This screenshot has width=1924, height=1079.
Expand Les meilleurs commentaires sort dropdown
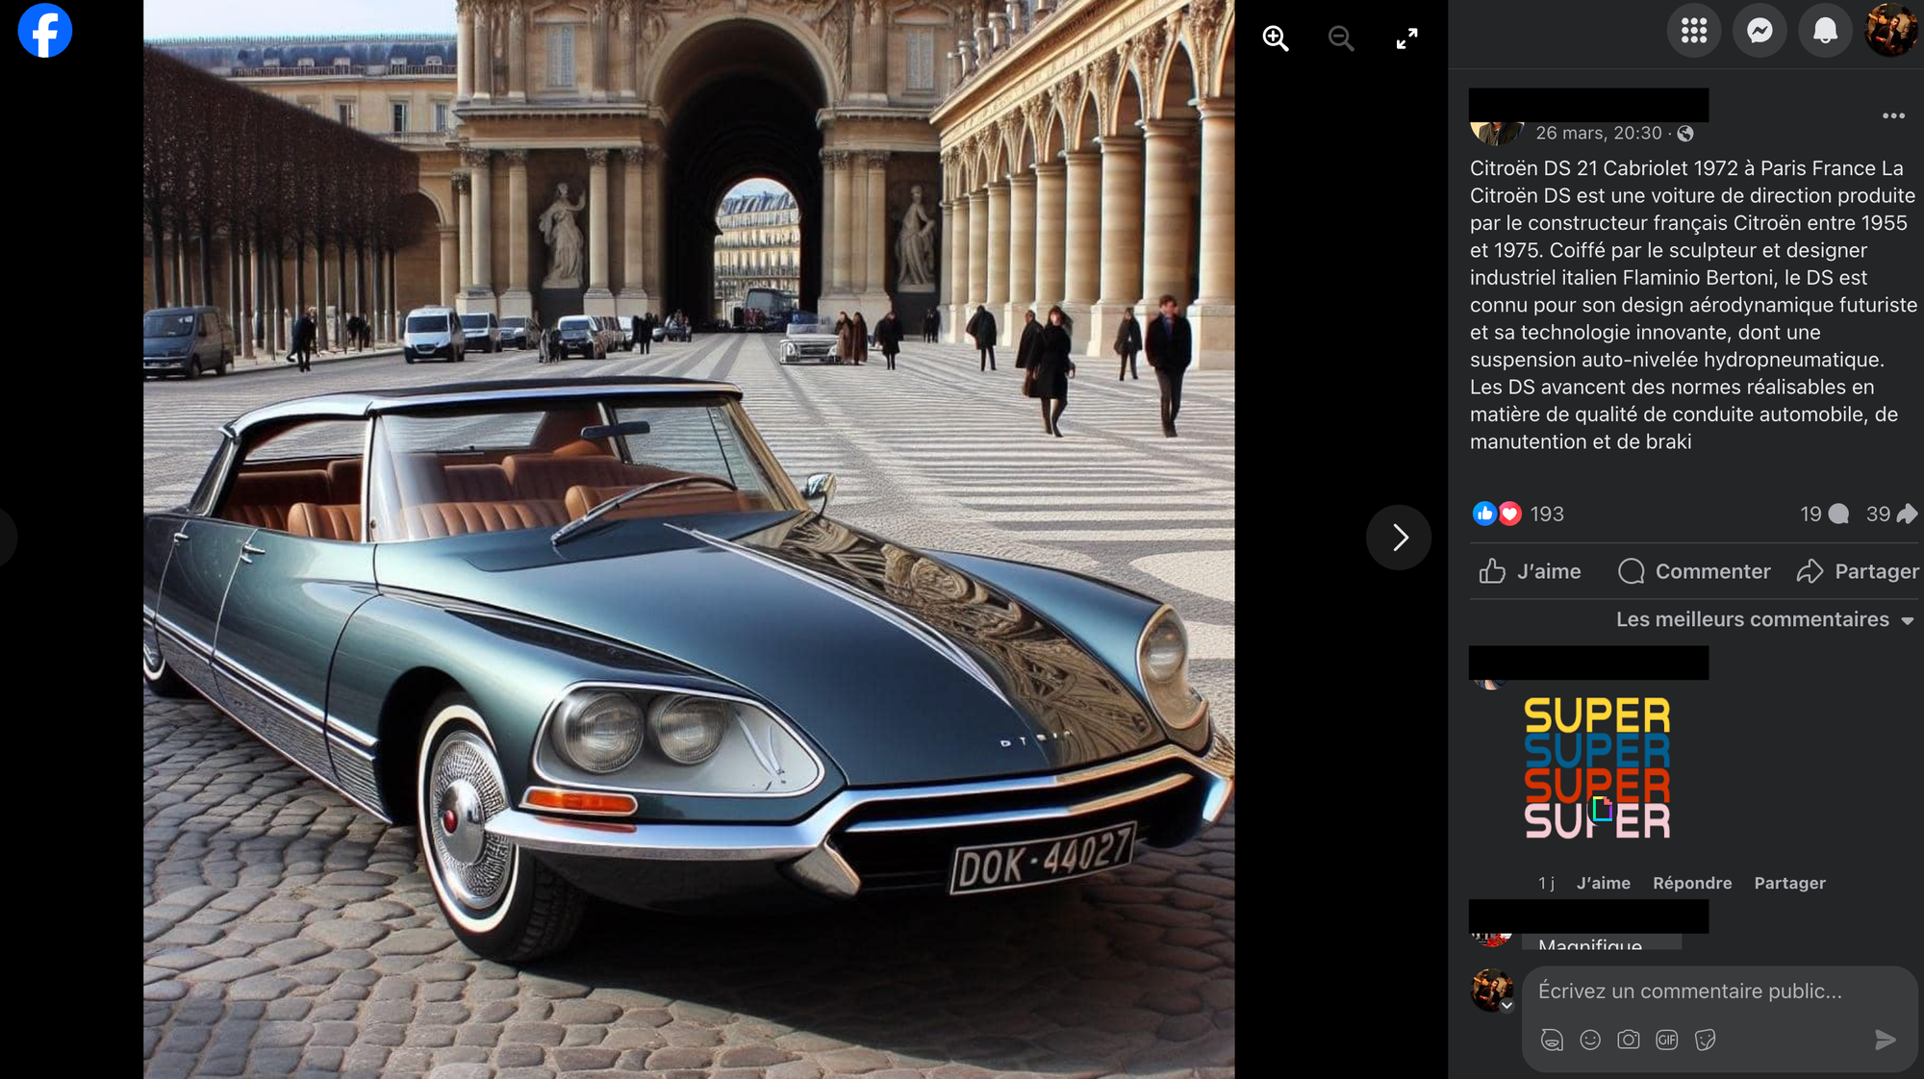tap(1764, 620)
